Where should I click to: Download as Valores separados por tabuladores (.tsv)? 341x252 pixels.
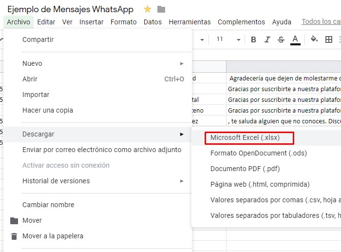click(x=266, y=215)
